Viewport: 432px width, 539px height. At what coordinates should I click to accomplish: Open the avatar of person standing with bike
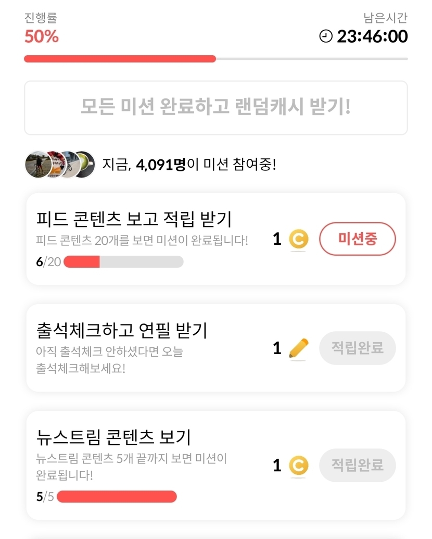coord(37,165)
